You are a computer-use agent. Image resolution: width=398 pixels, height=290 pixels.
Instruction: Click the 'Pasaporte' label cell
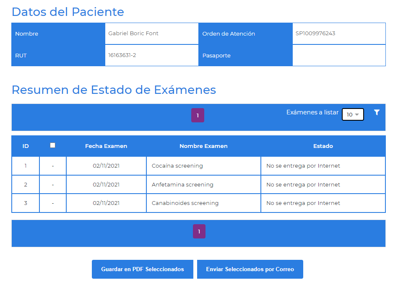click(245, 55)
